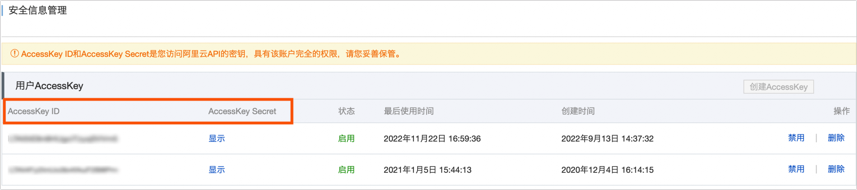
Task: Disable the AccessKey created 2022年9月13日
Action: [796, 138]
